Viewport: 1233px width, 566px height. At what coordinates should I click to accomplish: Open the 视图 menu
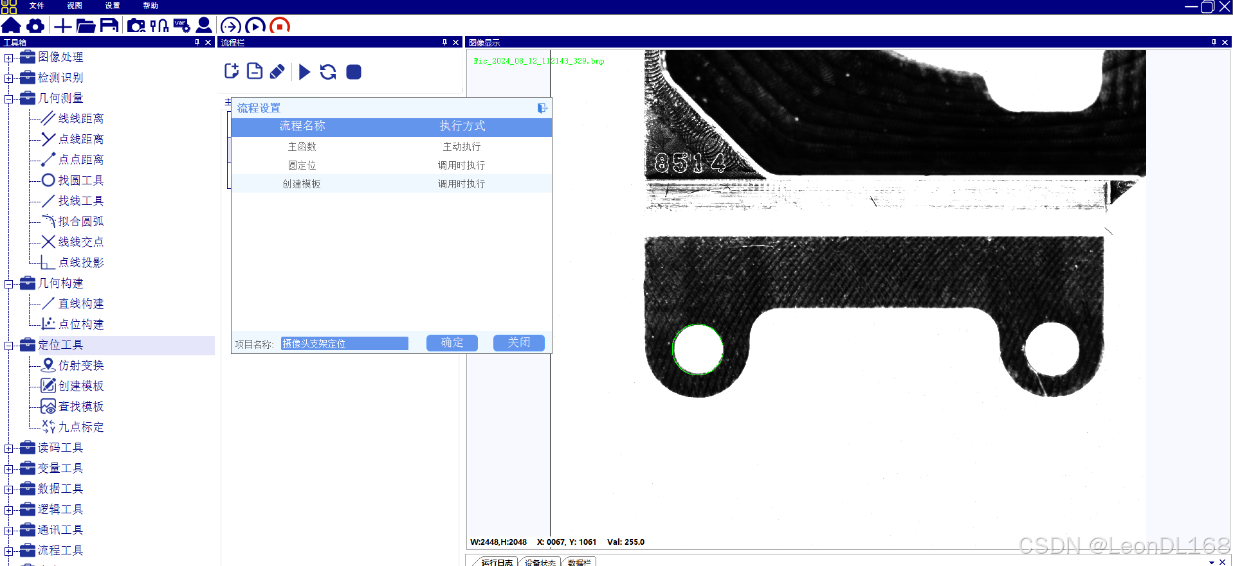(75, 6)
